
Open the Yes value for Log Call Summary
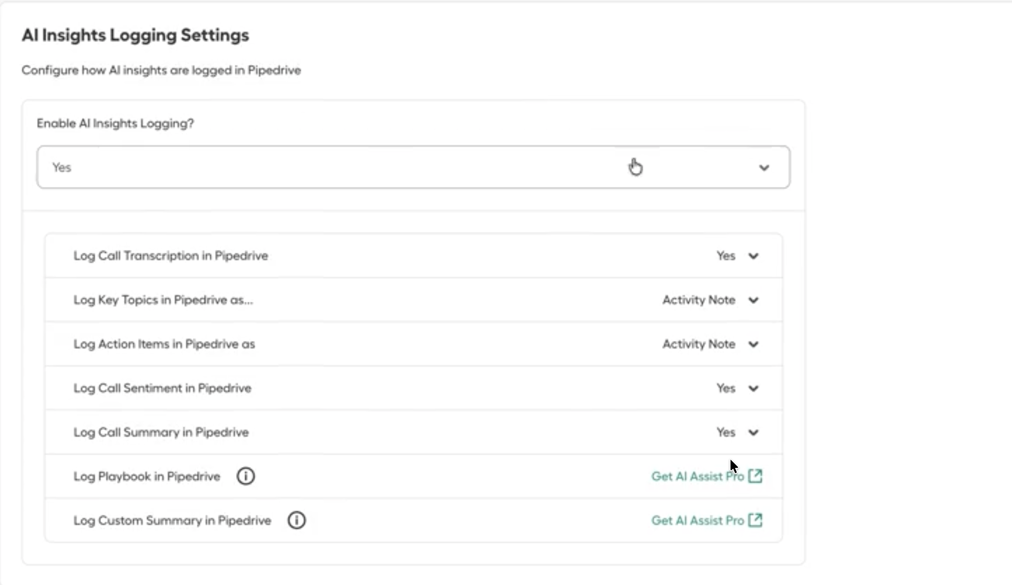click(x=726, y=432)
